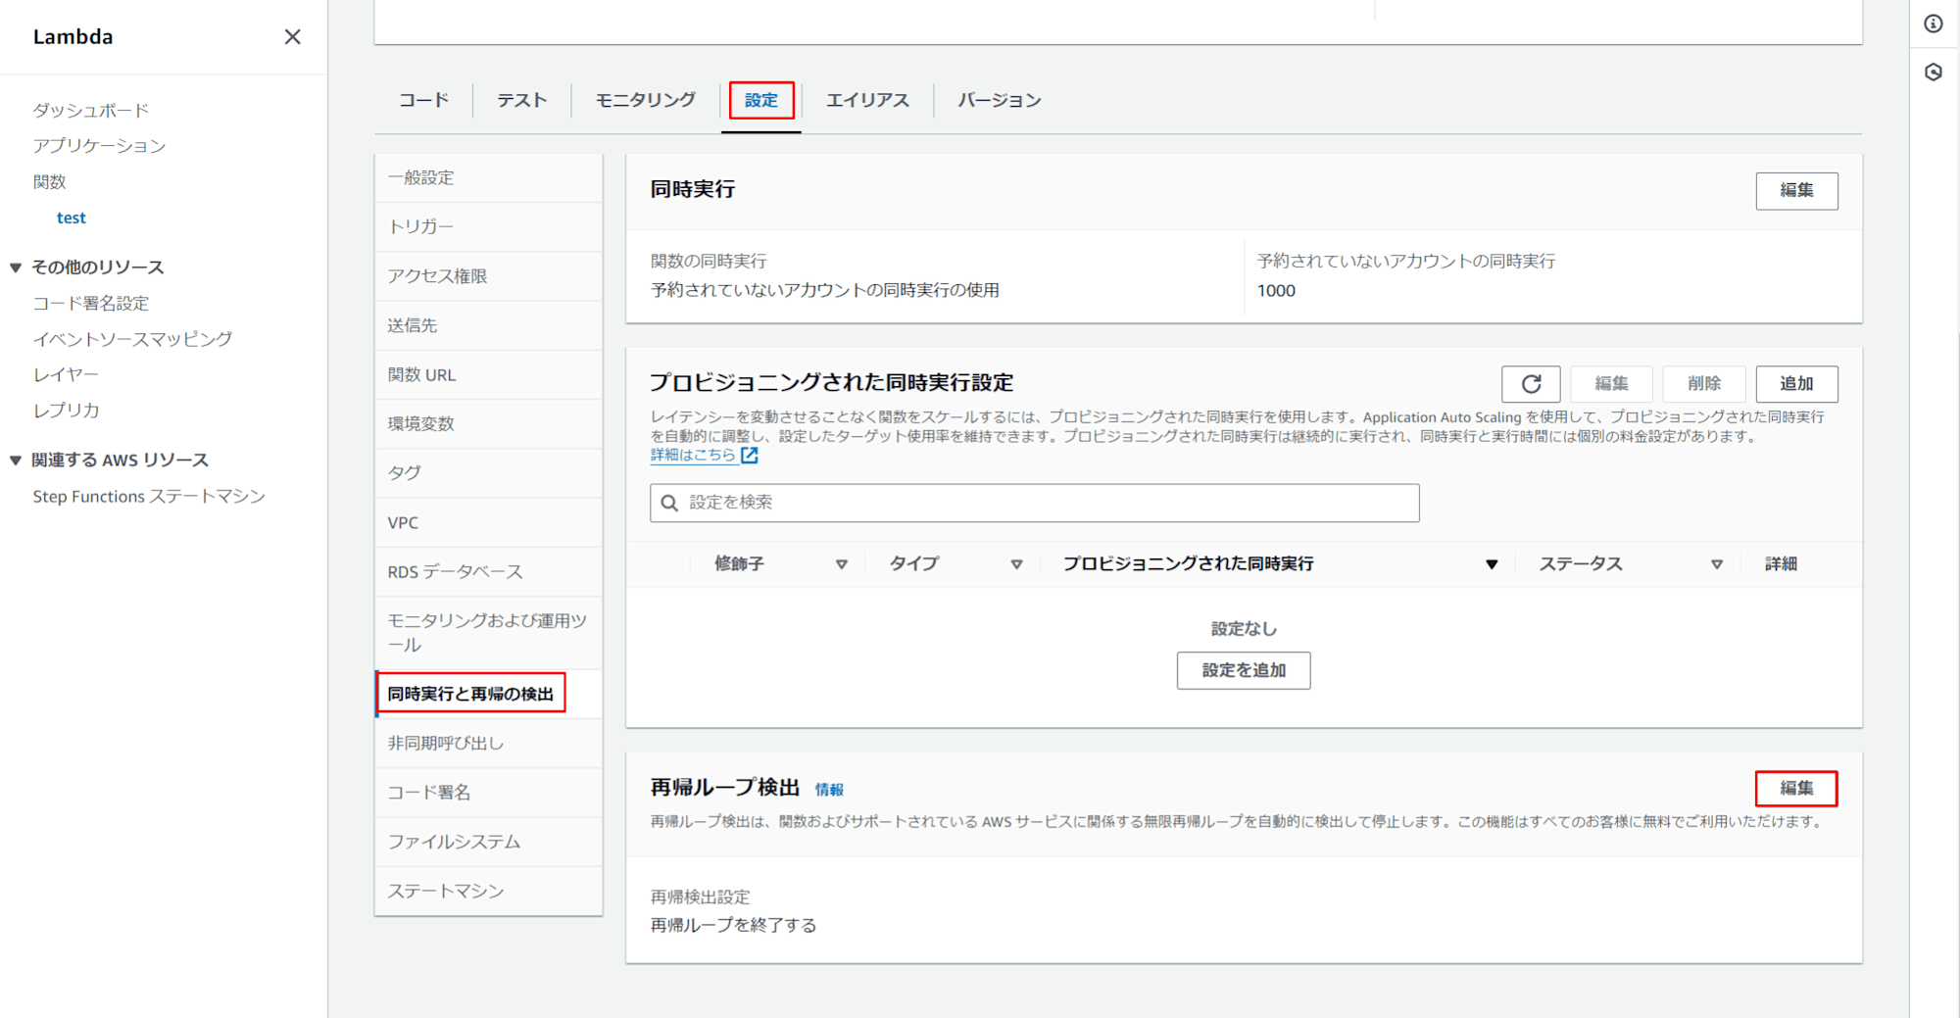Open タグ in settings menu

tap(488, 473)
